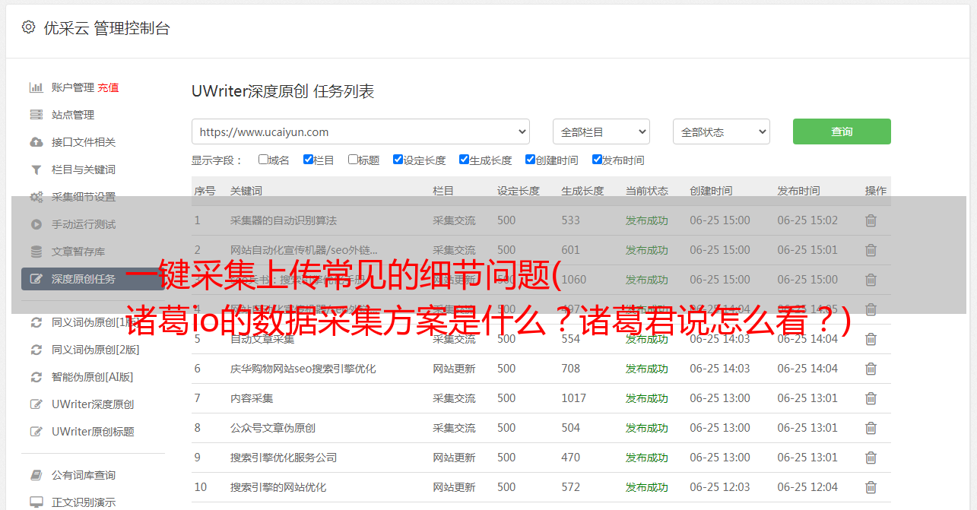This screenshot has height=510, width=977.
Task: Open 站点管理 in the sidebar
Action: 73,115
